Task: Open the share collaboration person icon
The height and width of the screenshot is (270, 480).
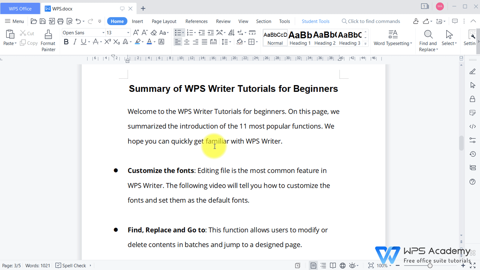Action: click(x=416, y=21)
